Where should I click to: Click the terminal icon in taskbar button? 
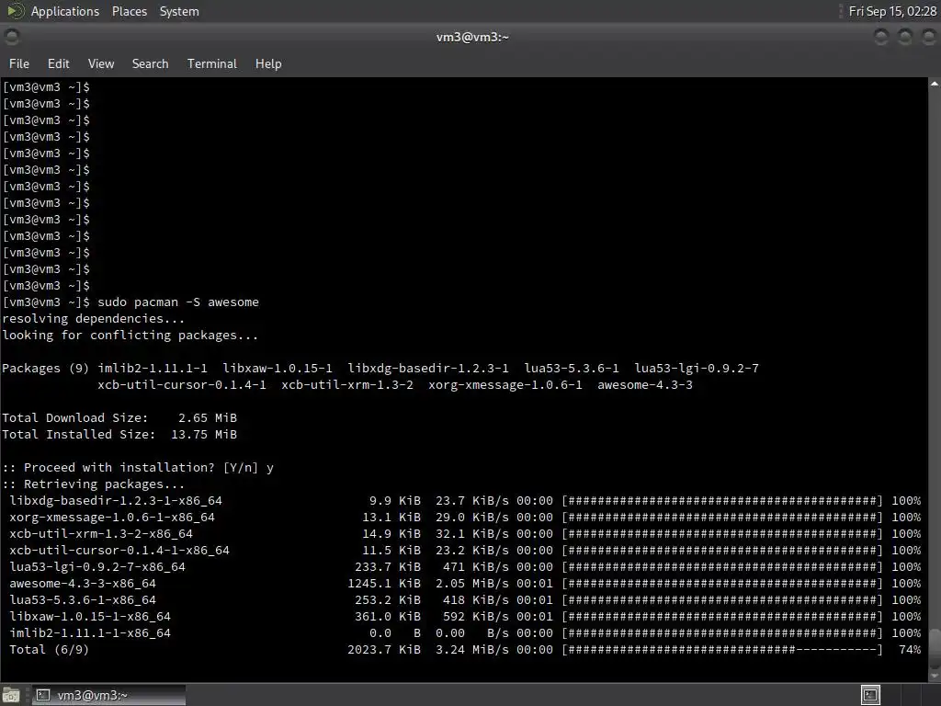pos(43,695)
